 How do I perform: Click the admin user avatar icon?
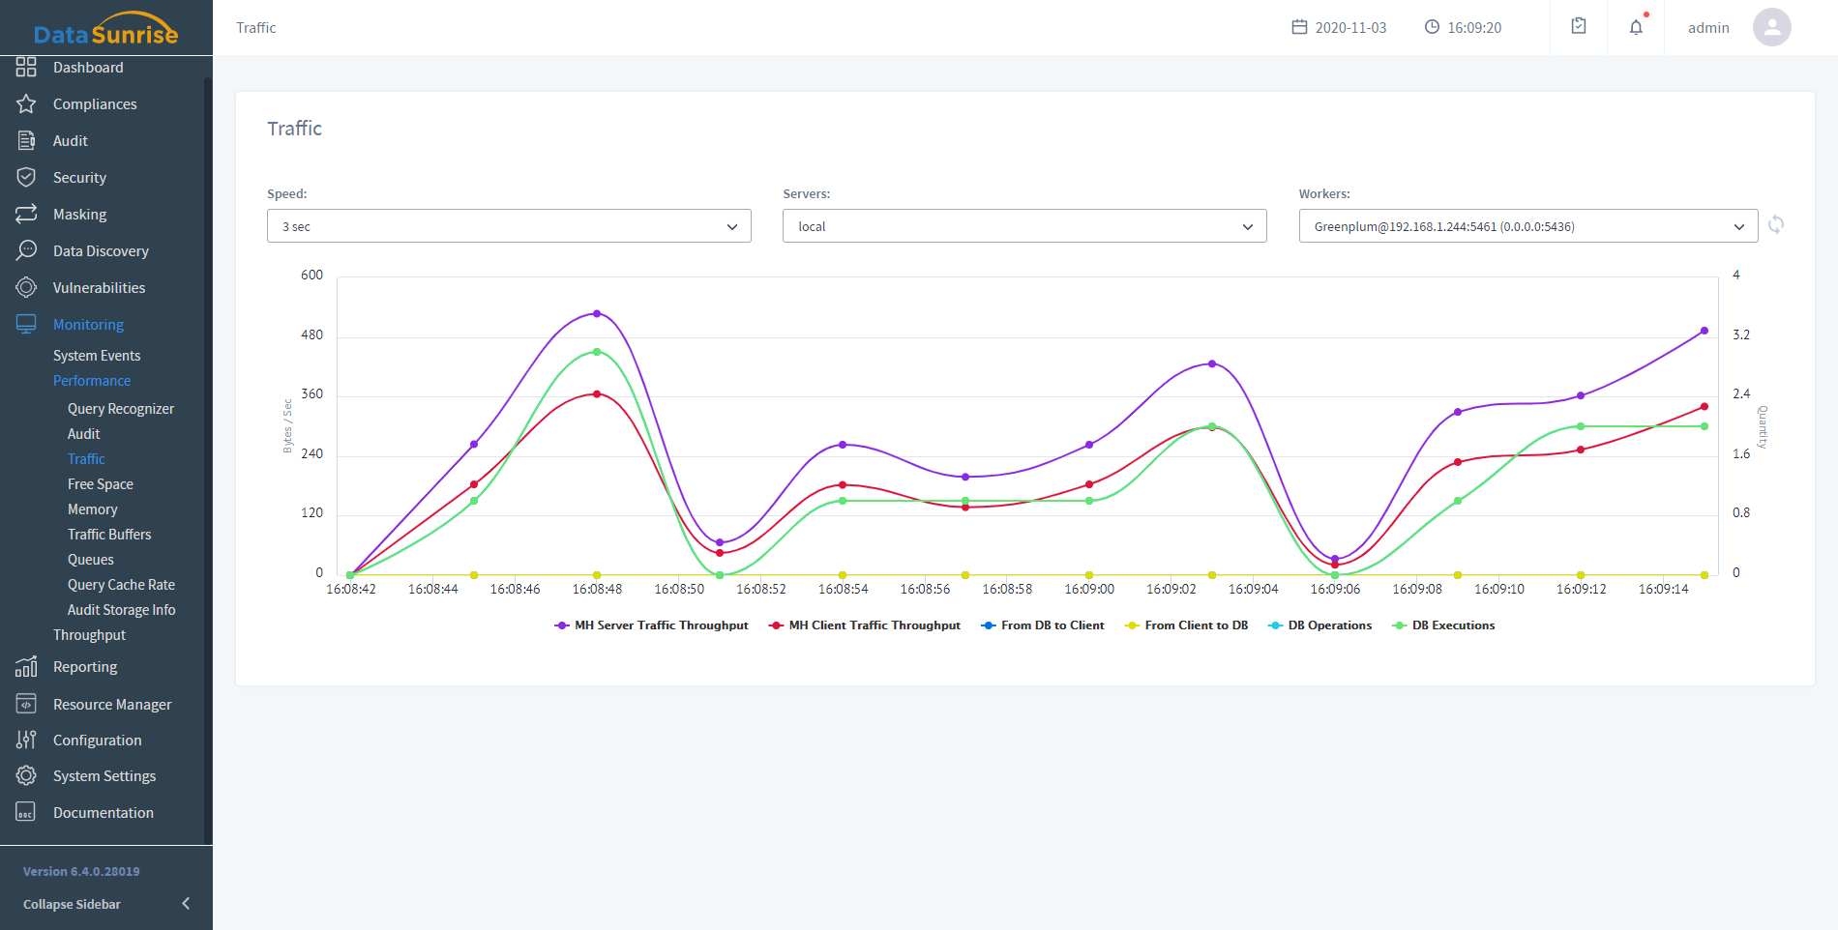[1771, 27]
